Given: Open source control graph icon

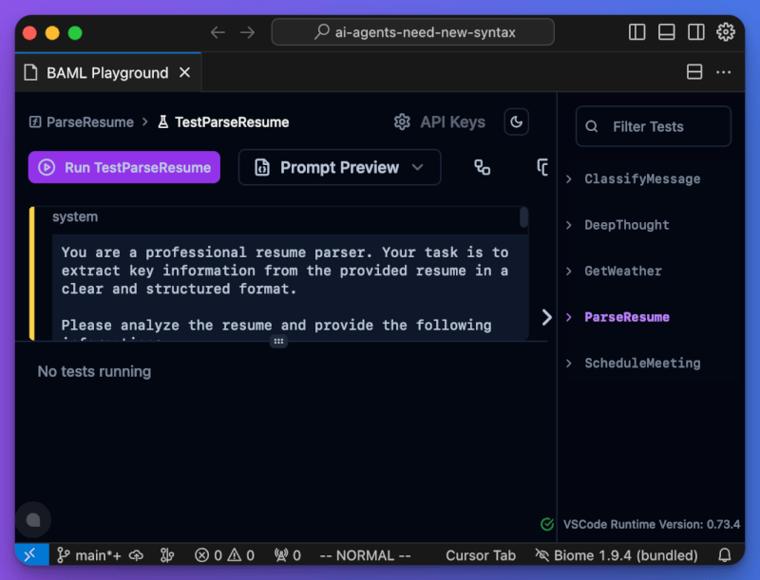Looking at the screenshot, I should pos(167,555).
